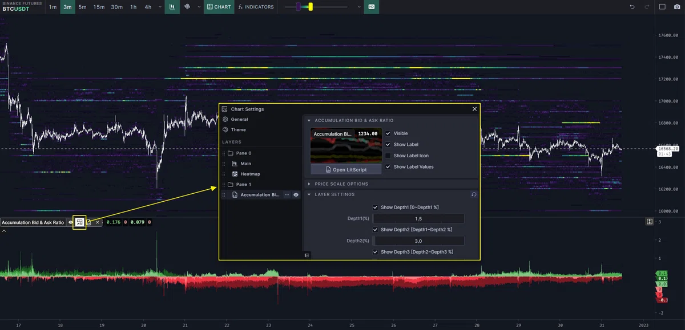The image size is (685, 330).
Task: Reset layer settings with the revert icon
Action: point(474,194)
